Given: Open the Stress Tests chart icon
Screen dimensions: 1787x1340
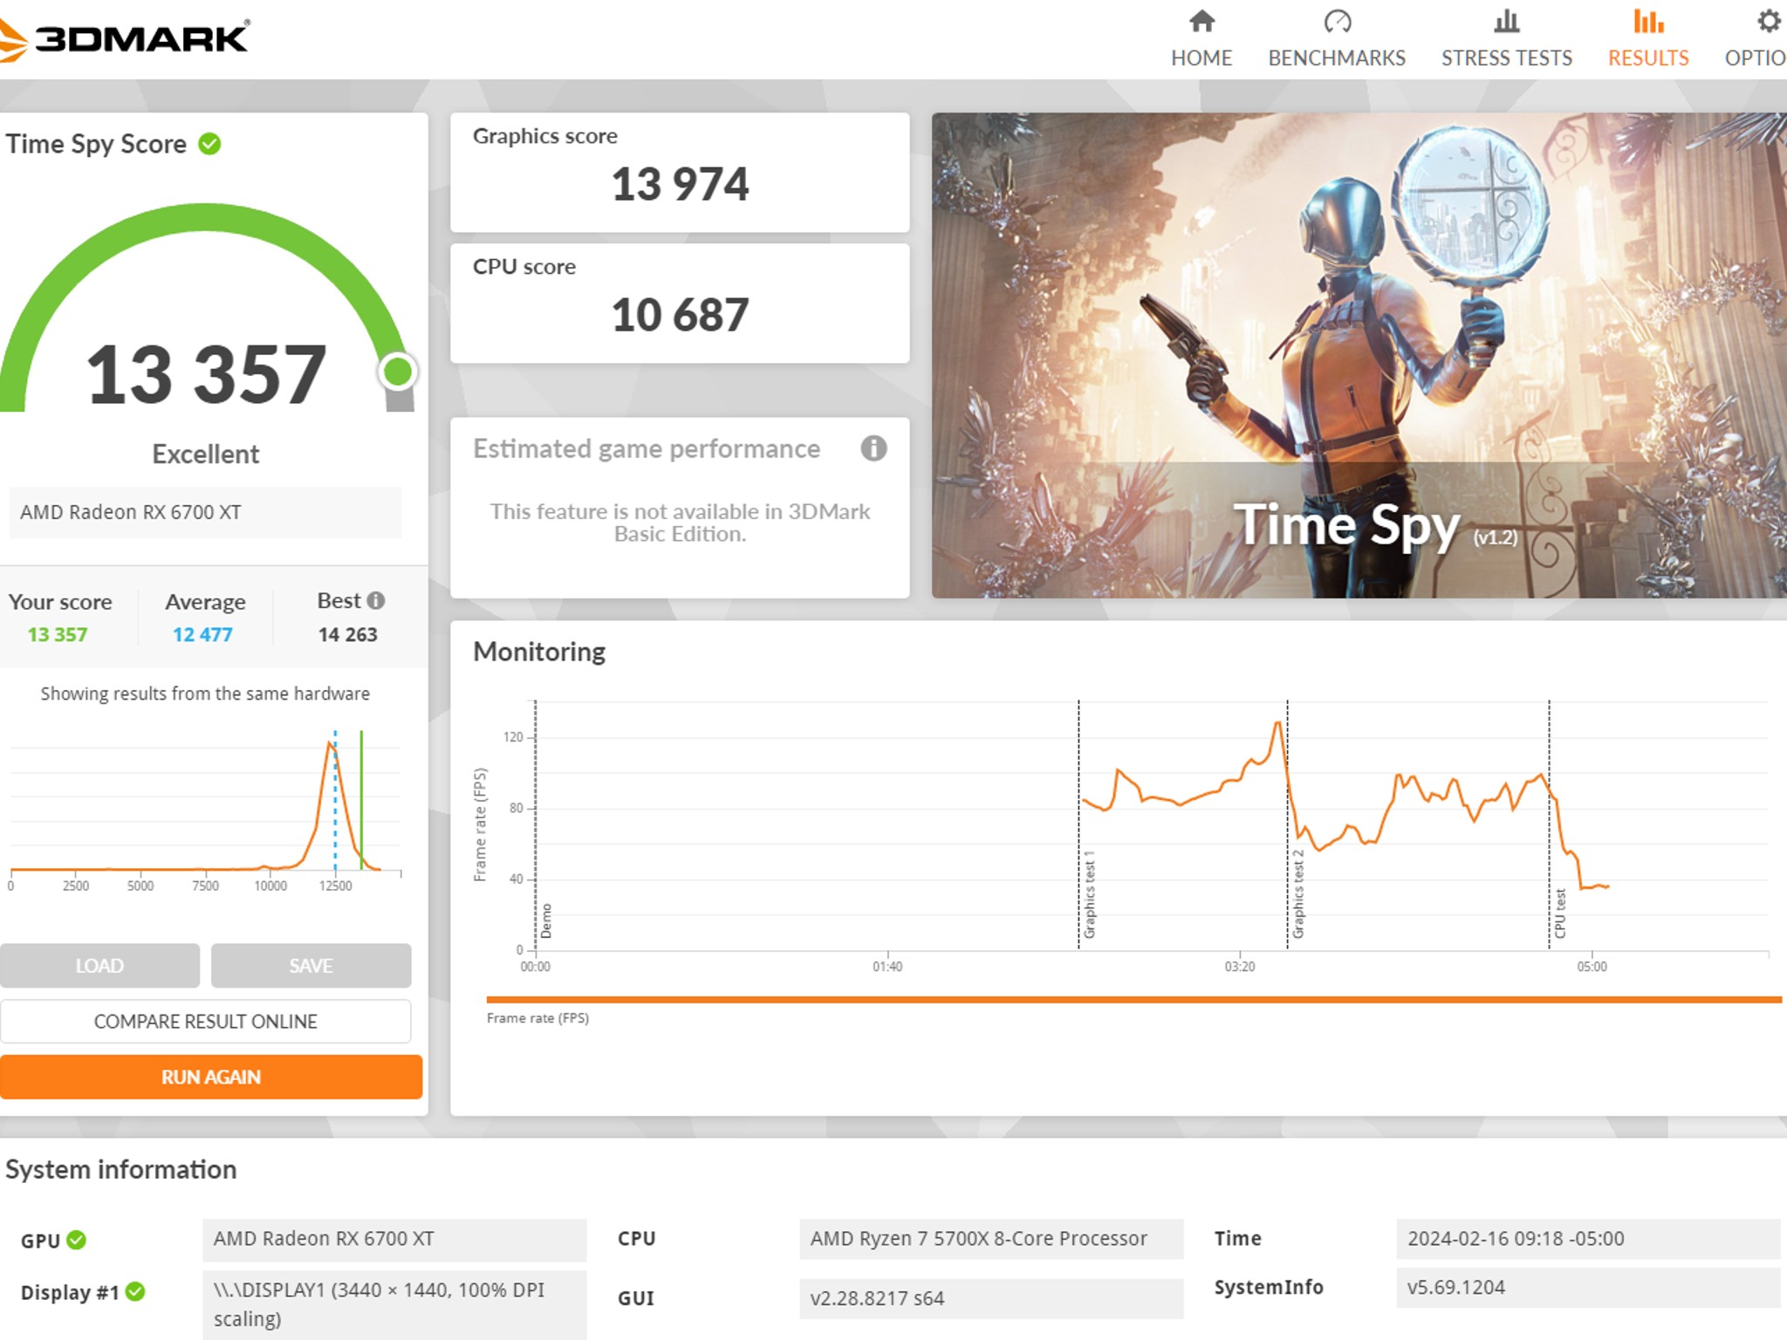Looking at the screenshot, I should [1506, 21].
